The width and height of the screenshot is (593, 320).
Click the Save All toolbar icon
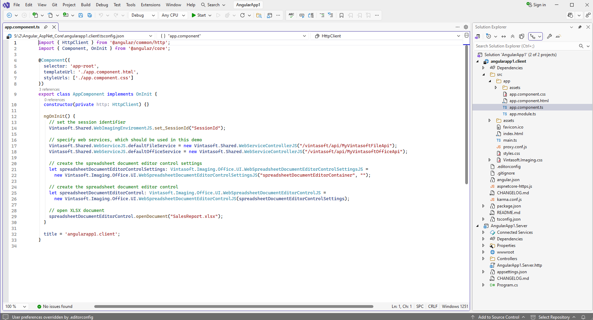coord(90,15)
